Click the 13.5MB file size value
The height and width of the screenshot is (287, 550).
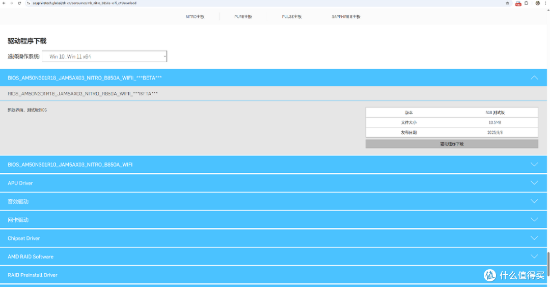tap(495, 122)
